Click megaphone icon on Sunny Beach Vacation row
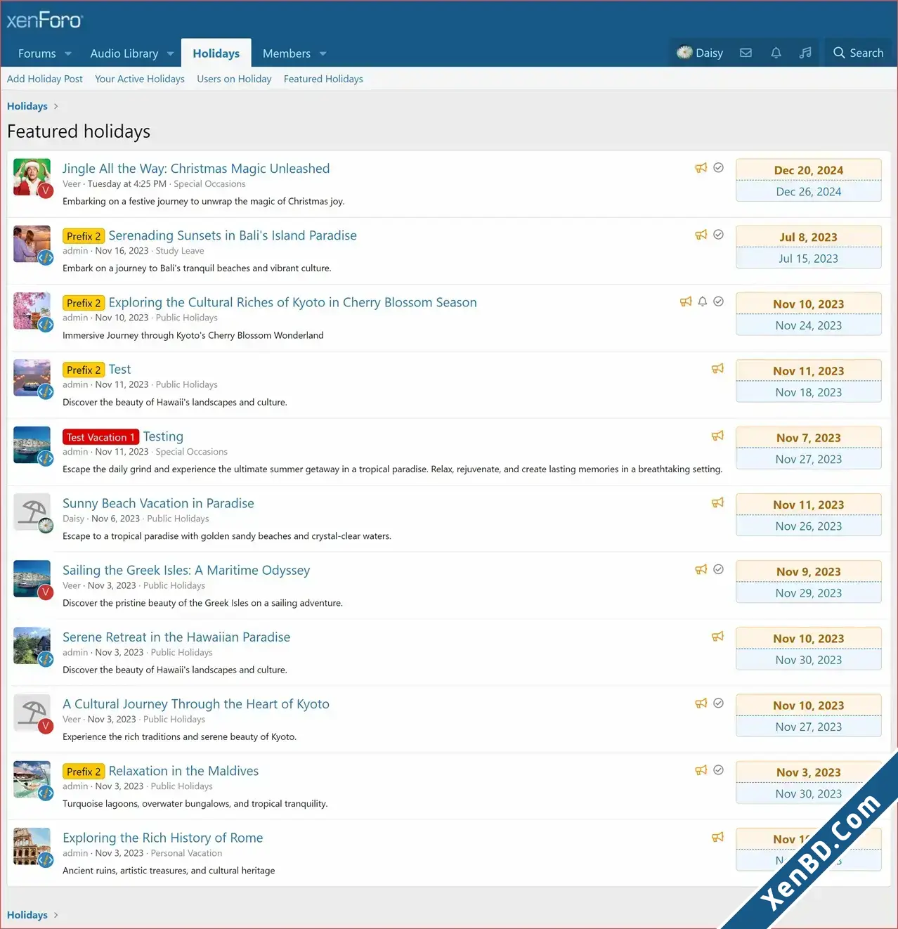Image resolution: width=898 pixels, height=929 pixels. [717, 502]
